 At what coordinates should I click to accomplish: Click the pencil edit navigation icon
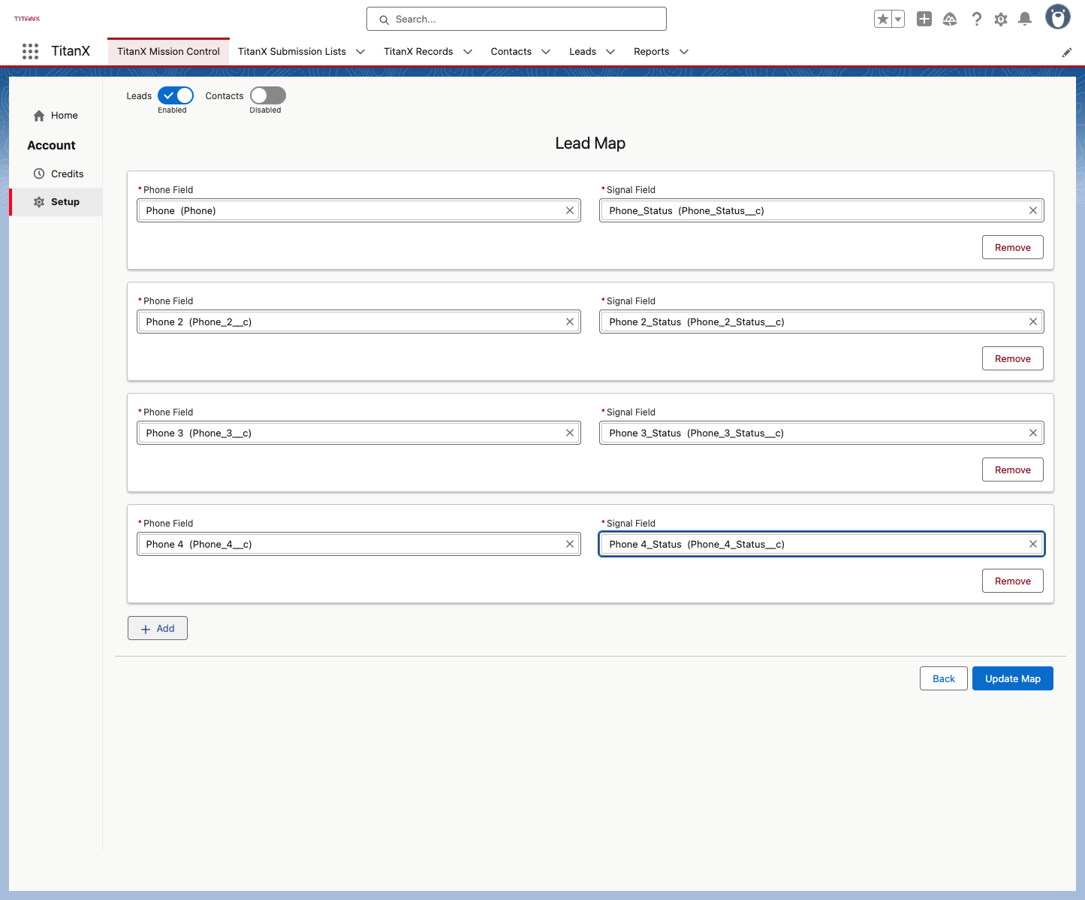1067,52
